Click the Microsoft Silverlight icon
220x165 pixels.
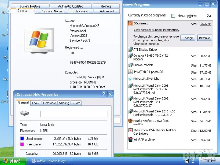[x=130, y=79]
